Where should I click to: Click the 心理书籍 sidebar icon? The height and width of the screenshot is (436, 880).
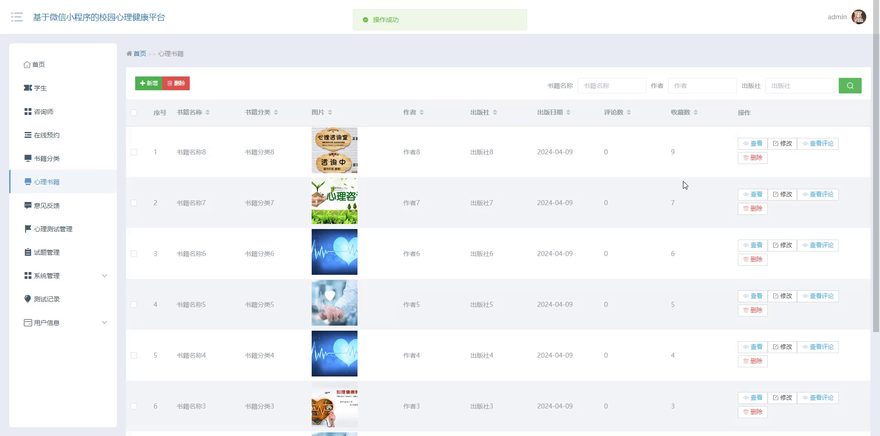point(28,181)
